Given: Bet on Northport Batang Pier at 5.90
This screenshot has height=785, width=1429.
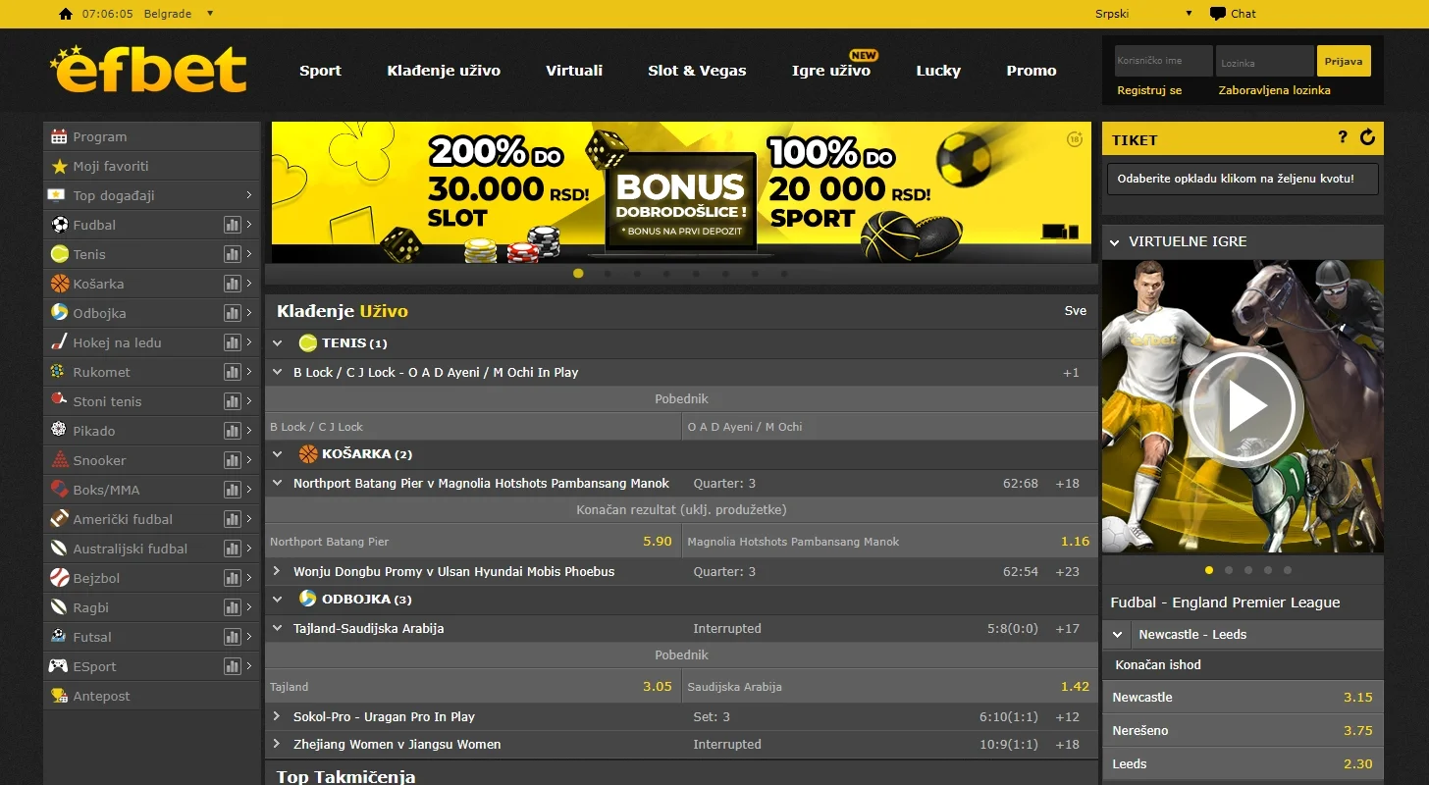Looking at the screenshot, I should point(473,542).
